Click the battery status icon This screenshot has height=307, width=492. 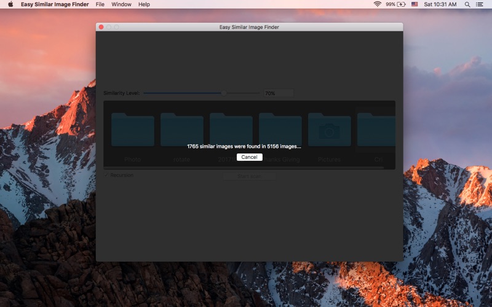pos(402,4)
